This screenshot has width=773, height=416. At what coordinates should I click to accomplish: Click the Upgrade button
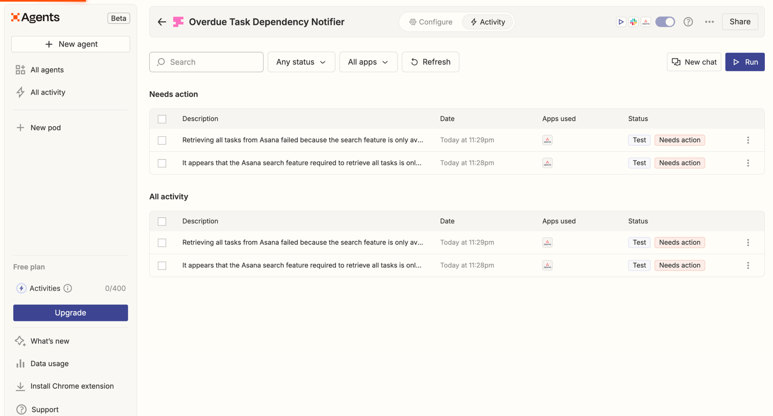pos(71,313)
